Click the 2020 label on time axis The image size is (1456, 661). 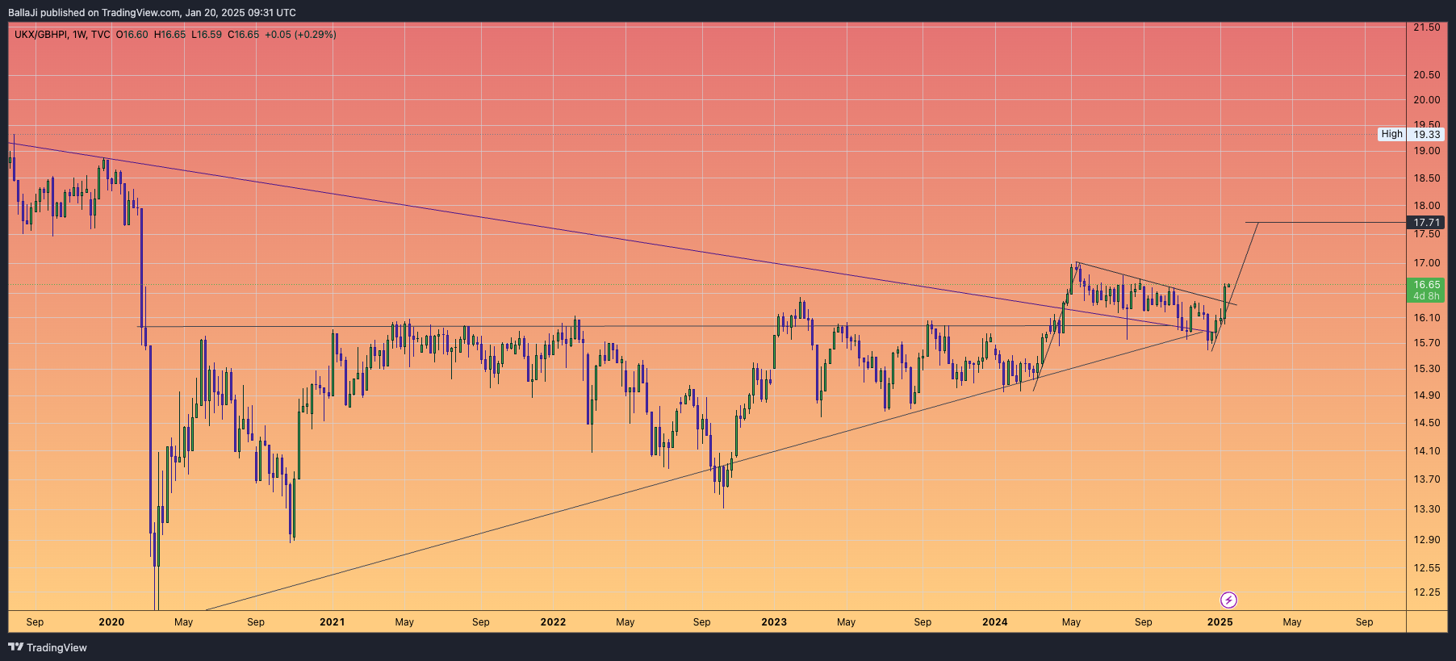(x=111, y=622)
